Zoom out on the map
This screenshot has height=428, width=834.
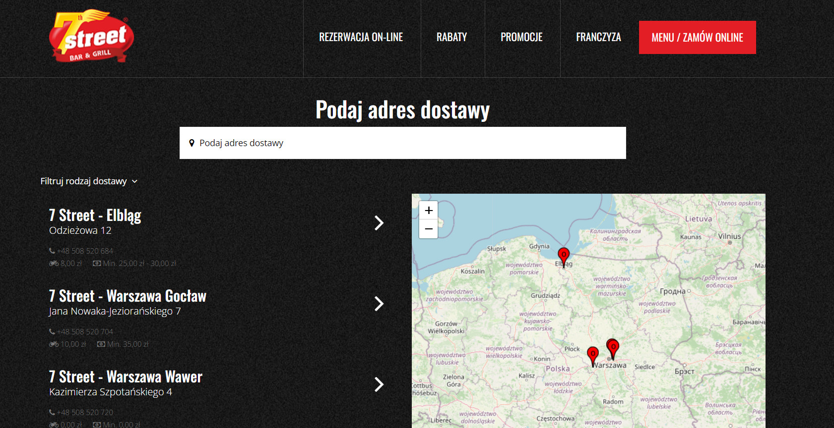(428, 229)
